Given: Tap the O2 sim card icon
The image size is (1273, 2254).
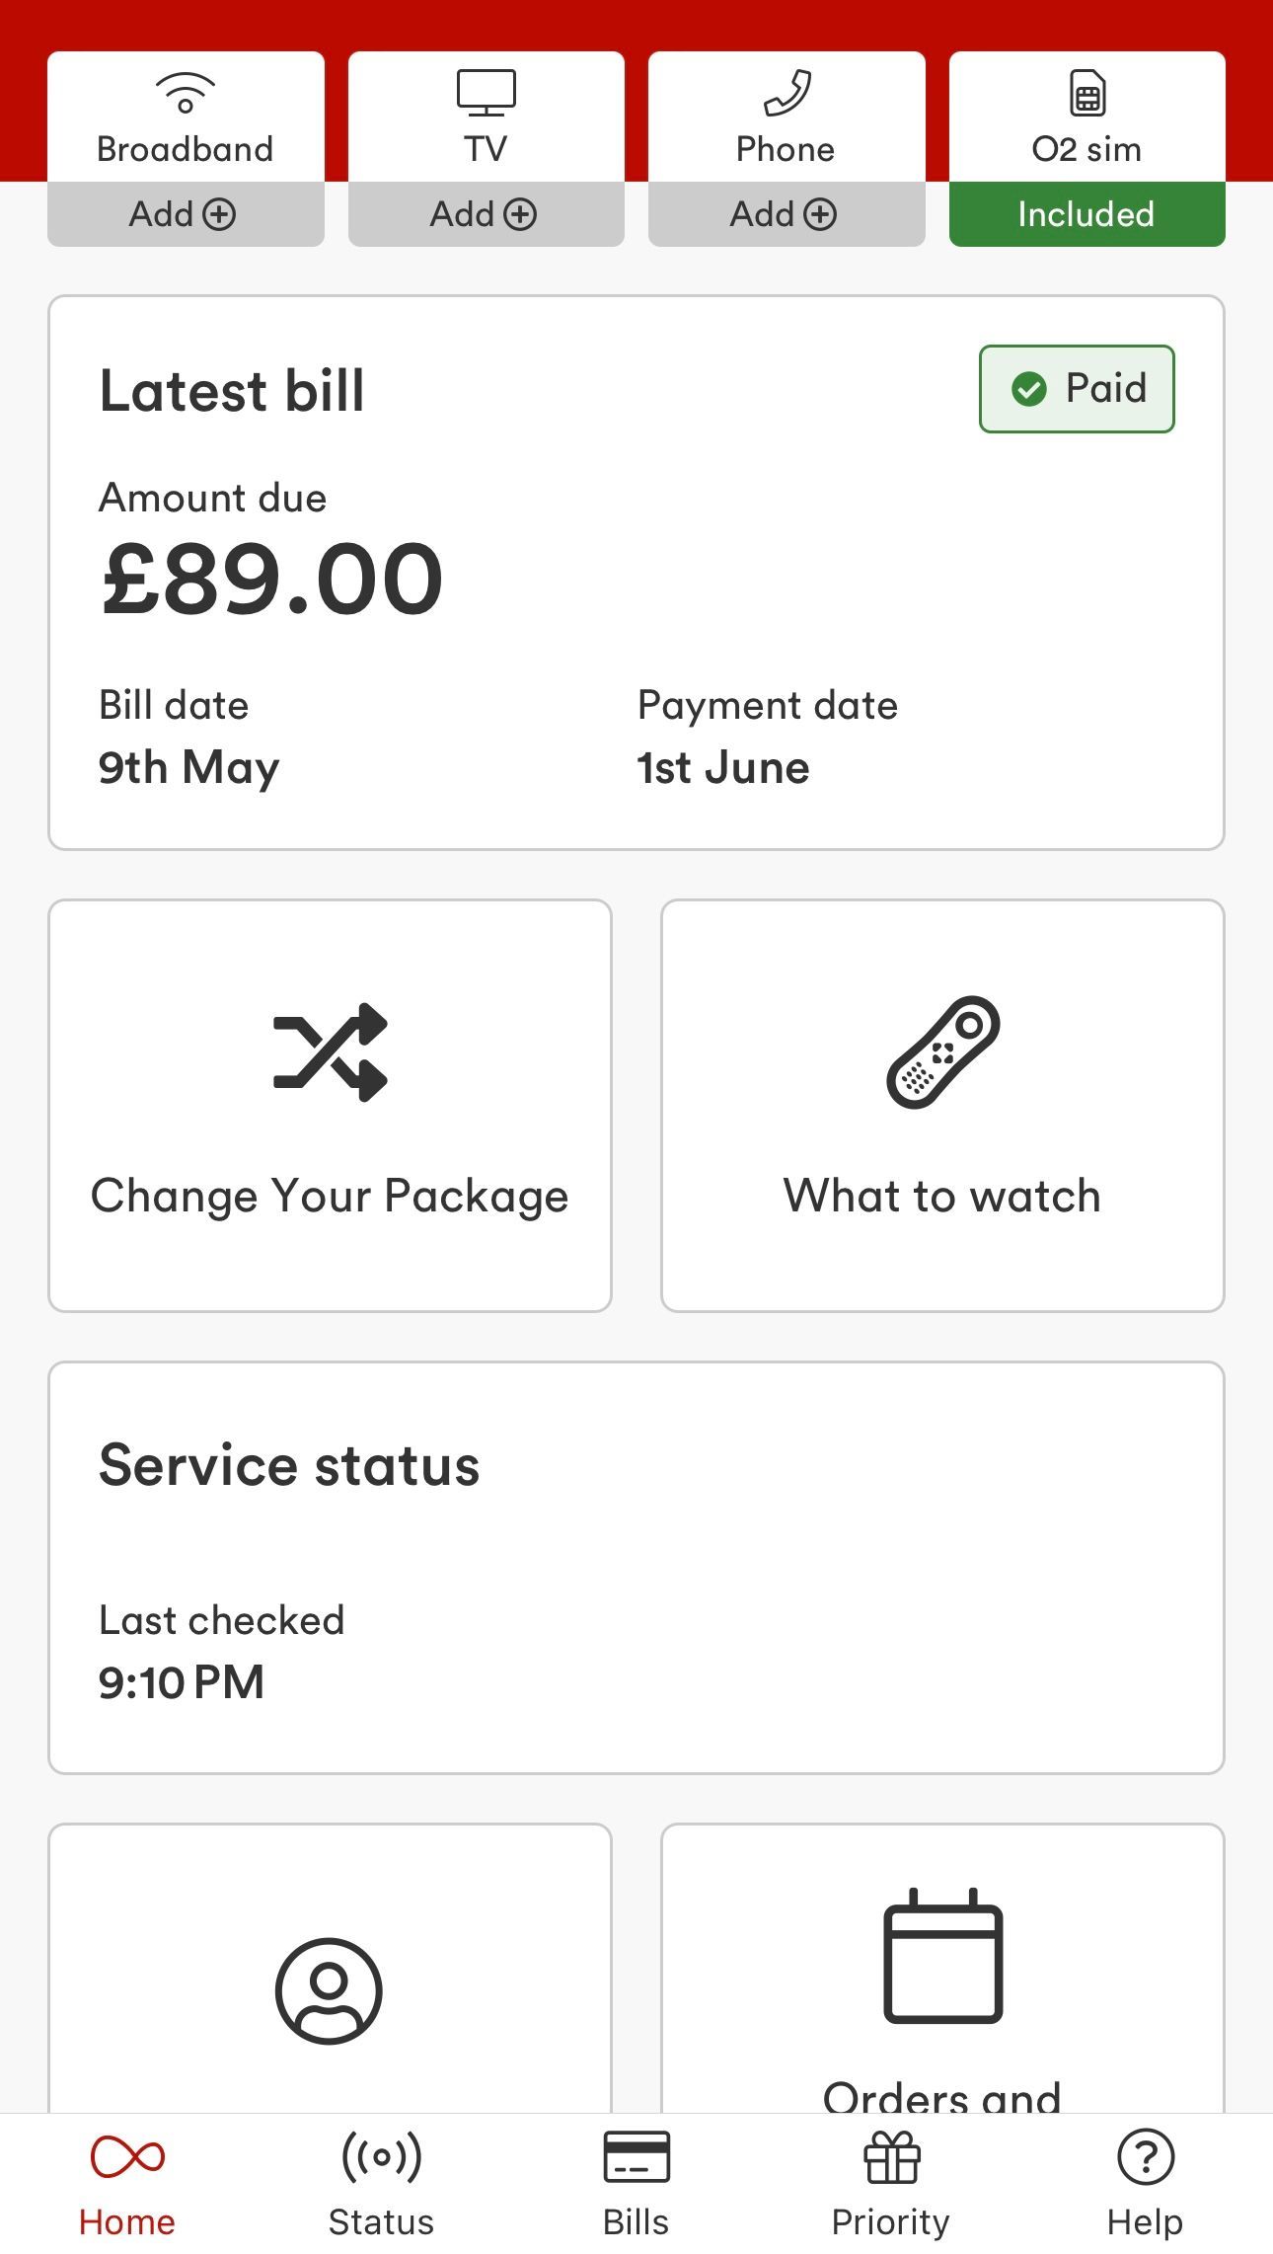Looking at the screenshot, I should click(x=1086, y=93).
